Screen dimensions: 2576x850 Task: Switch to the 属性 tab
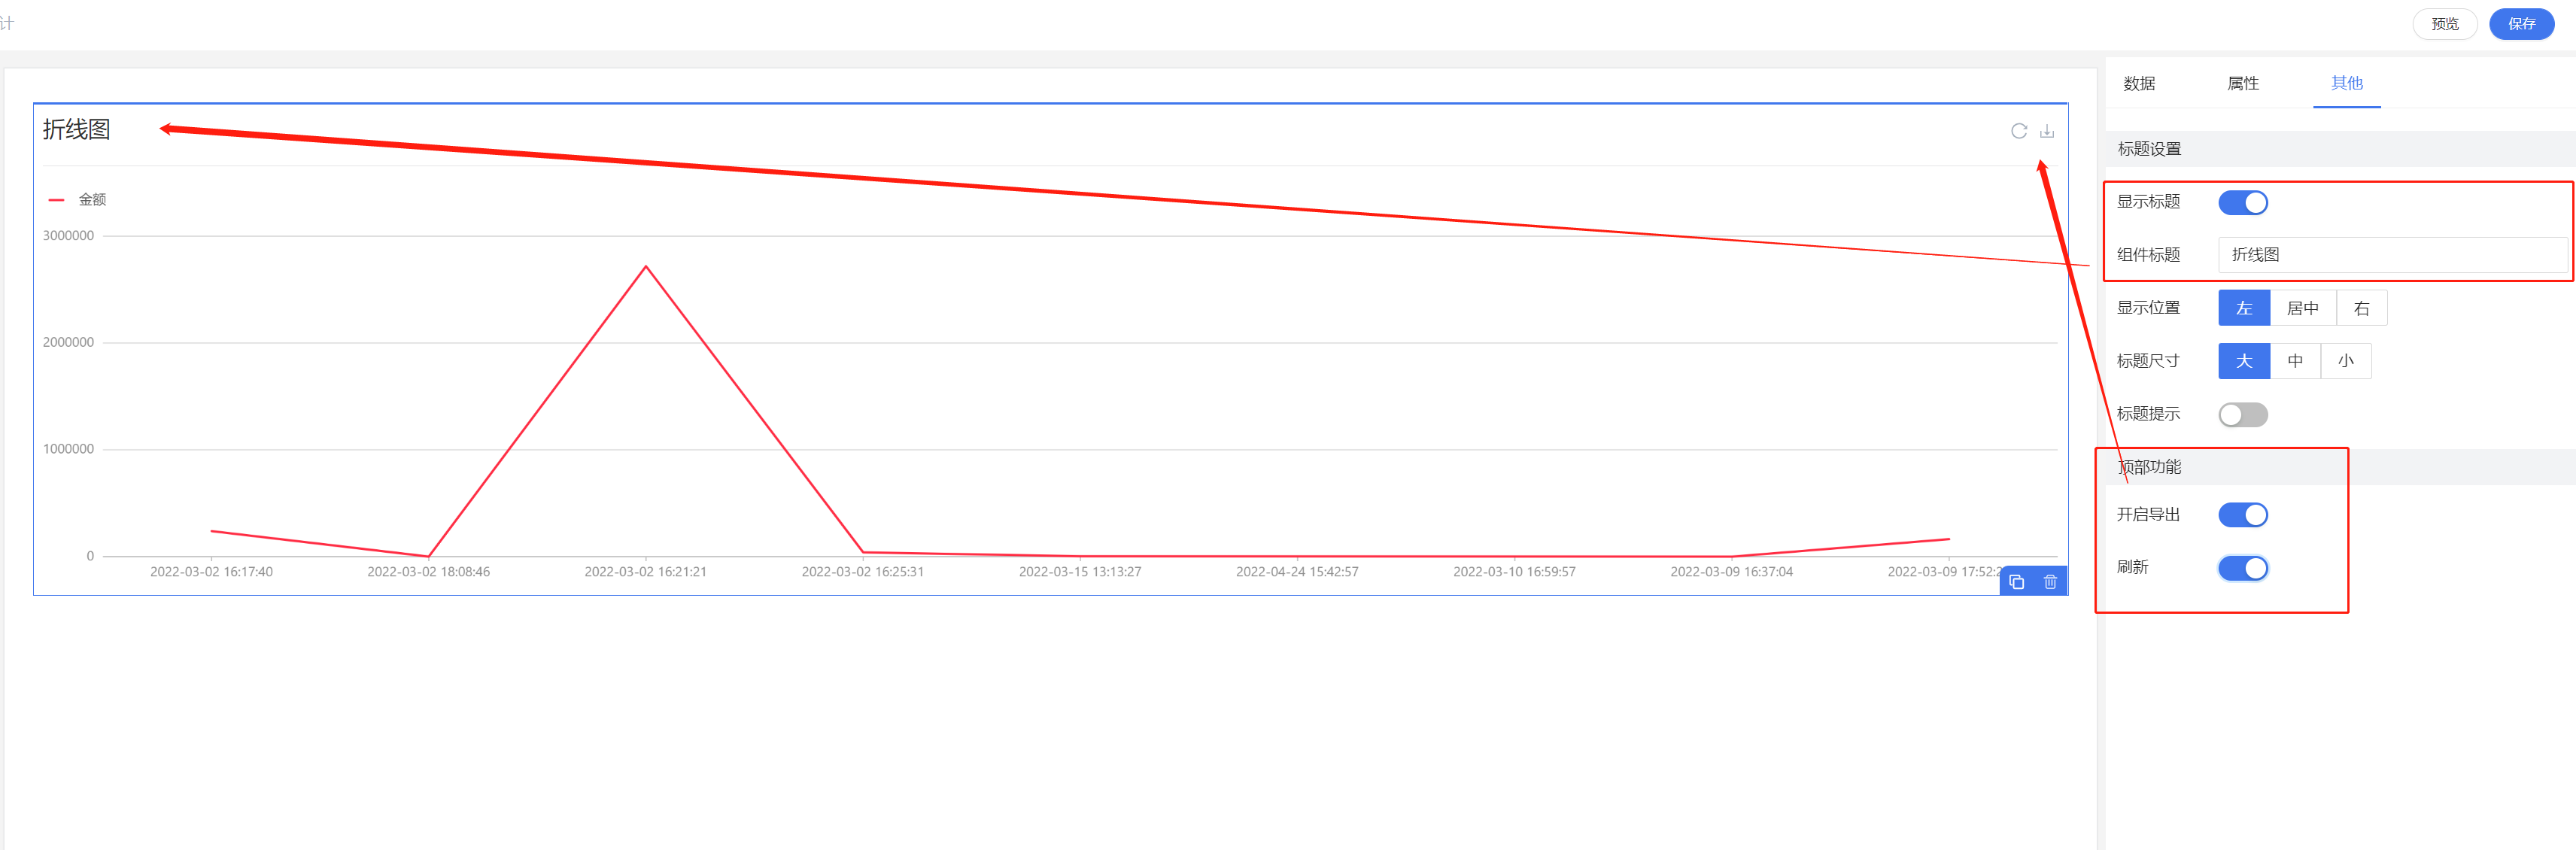pyautogui.click(x=2243, y=84)
